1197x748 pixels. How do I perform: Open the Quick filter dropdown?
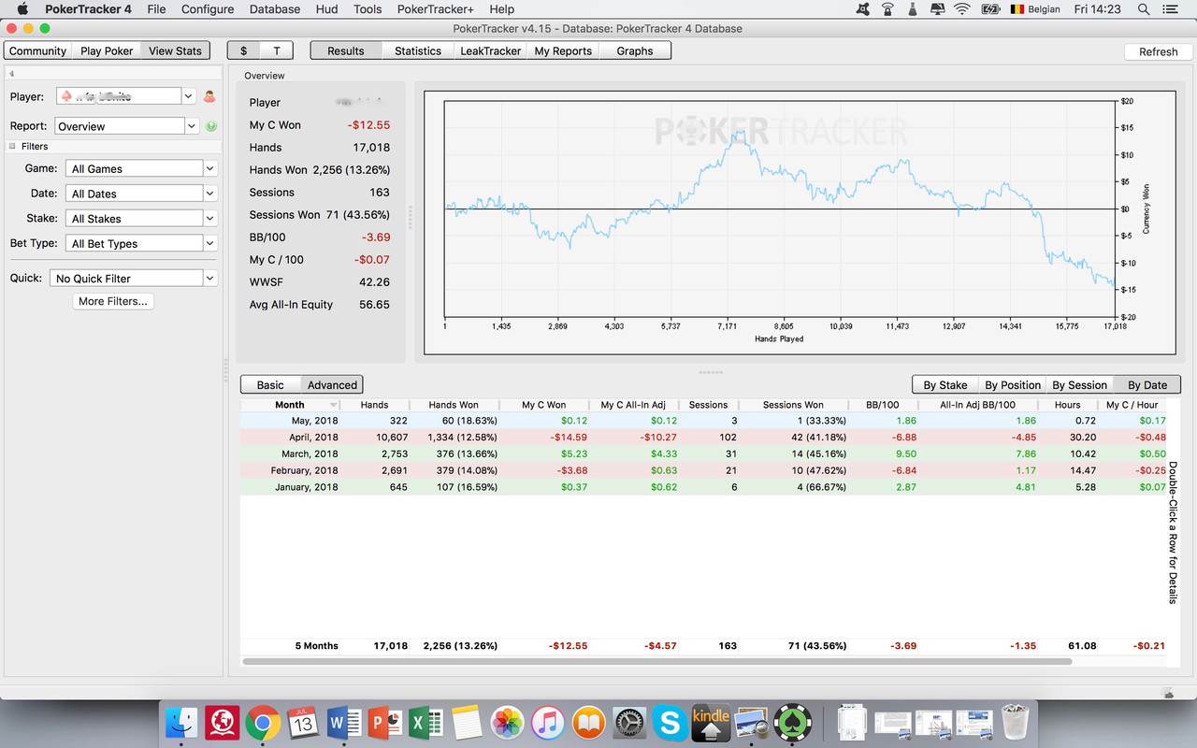coord(210,278)
